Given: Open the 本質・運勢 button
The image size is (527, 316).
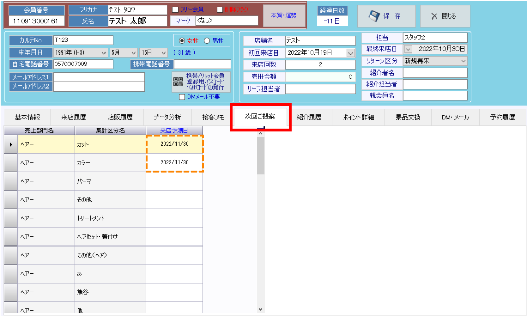Looking at the screenshot, I should click(284, 15).
